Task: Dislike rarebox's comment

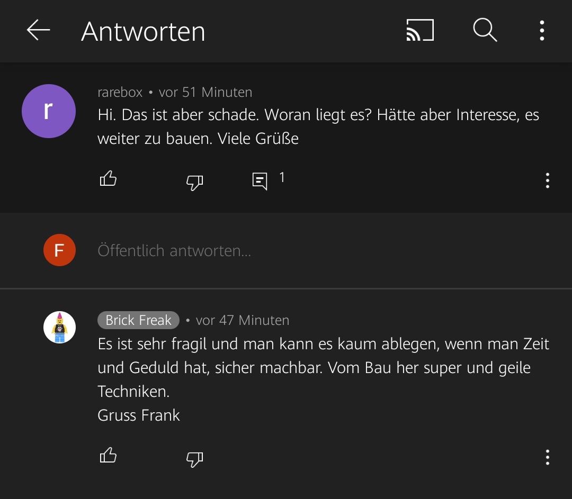Action: pyautogui.click(x=194, y=182)
